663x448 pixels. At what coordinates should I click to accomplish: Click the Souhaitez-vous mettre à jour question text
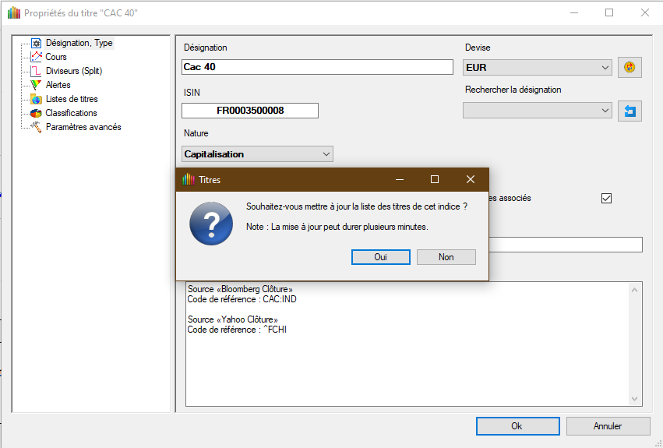[357, 206]
